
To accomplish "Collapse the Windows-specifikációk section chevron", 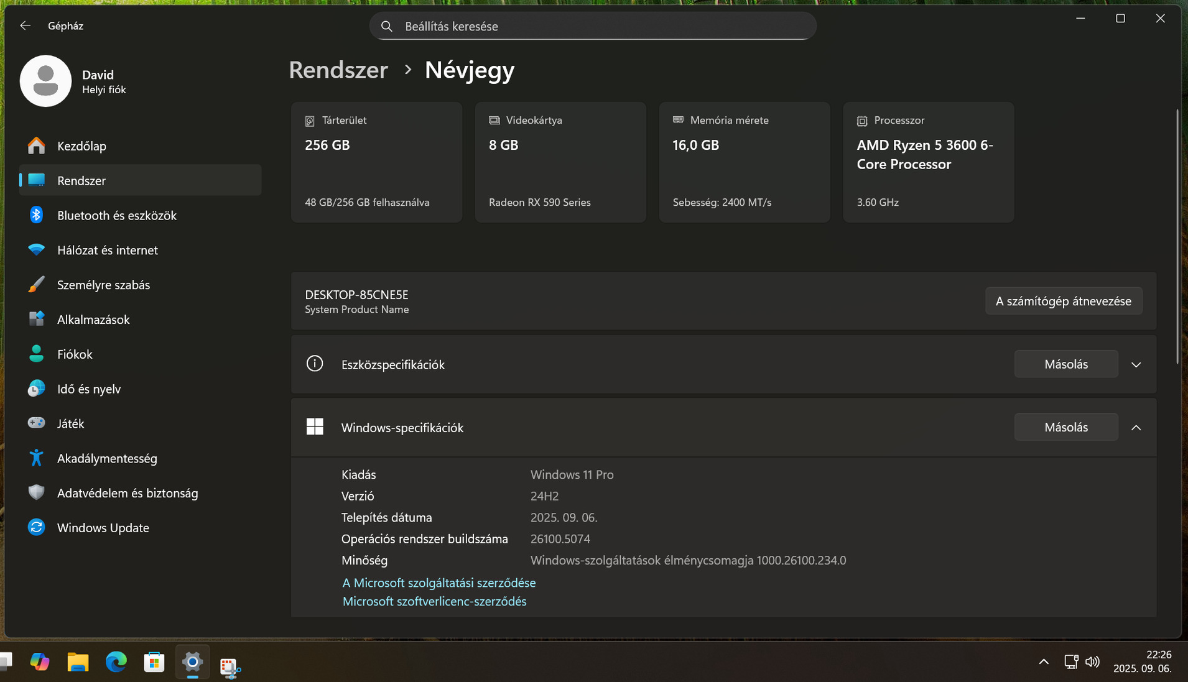I will point(1136,427).
